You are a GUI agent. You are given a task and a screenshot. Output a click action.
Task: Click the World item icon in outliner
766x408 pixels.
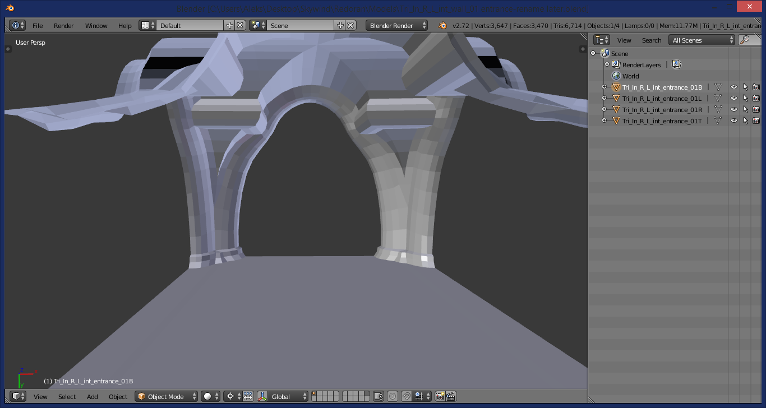pyautogui.click(x=616, y=76)
